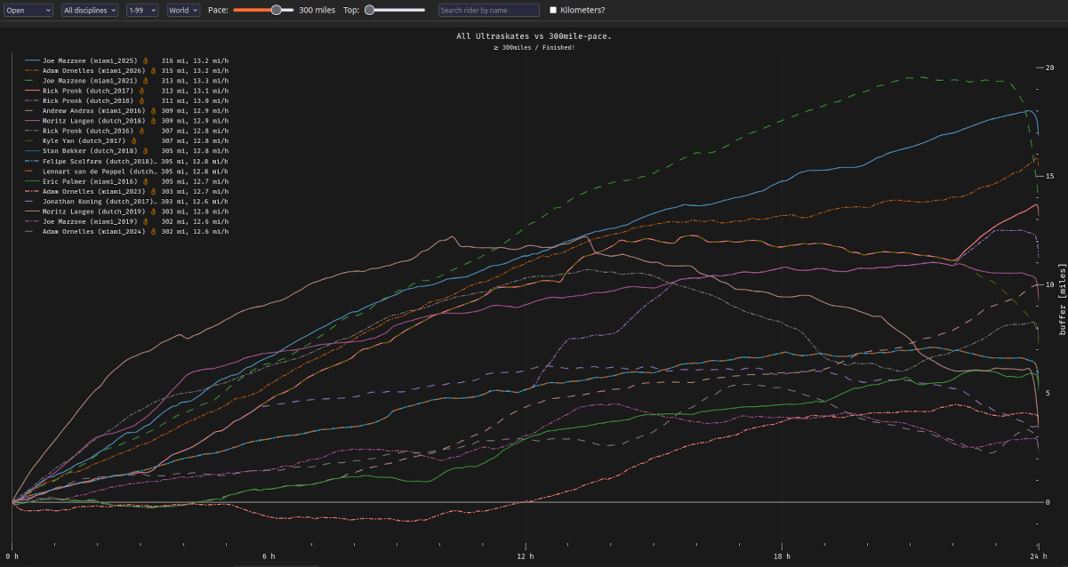Open the 1-99 age range dropdown
Viewport: 1068px width, 567px height.
[141, 11]
